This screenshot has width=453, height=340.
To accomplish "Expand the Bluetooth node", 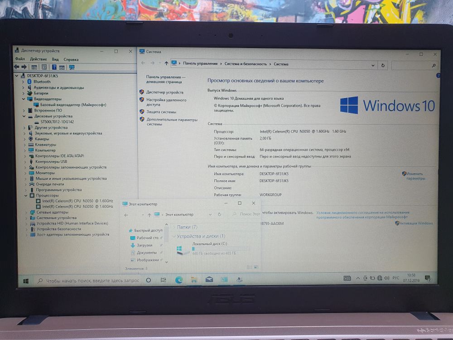I will click(24, 82).
